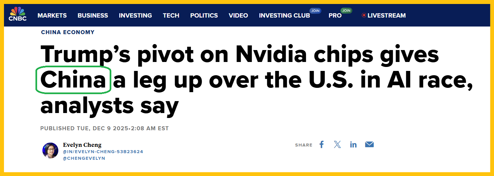
Task: Open the Markets menu
Action: pyautogui.click(x=52, y=16)
